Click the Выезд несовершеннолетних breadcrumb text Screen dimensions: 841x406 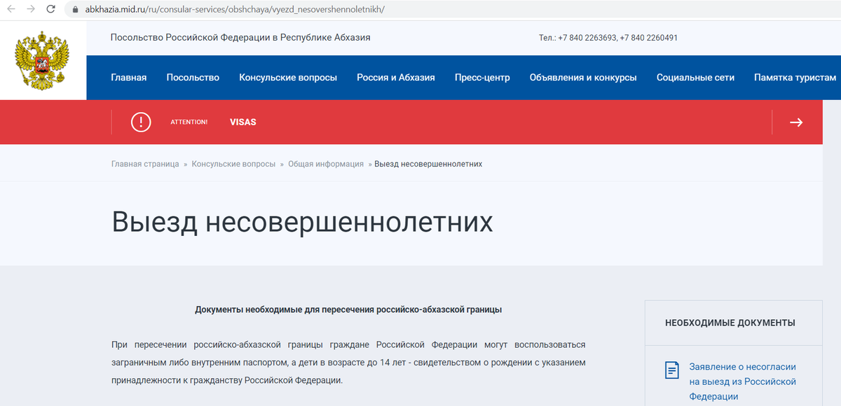coord(428,164)
